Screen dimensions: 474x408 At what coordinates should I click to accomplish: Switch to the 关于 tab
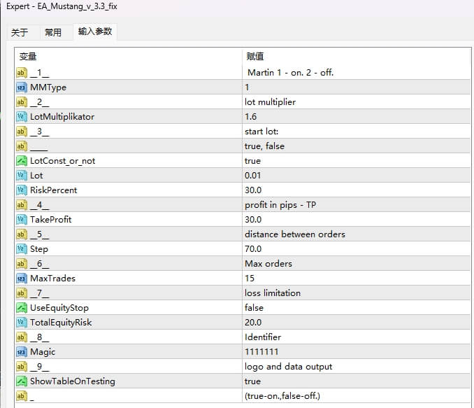[20, 33]
